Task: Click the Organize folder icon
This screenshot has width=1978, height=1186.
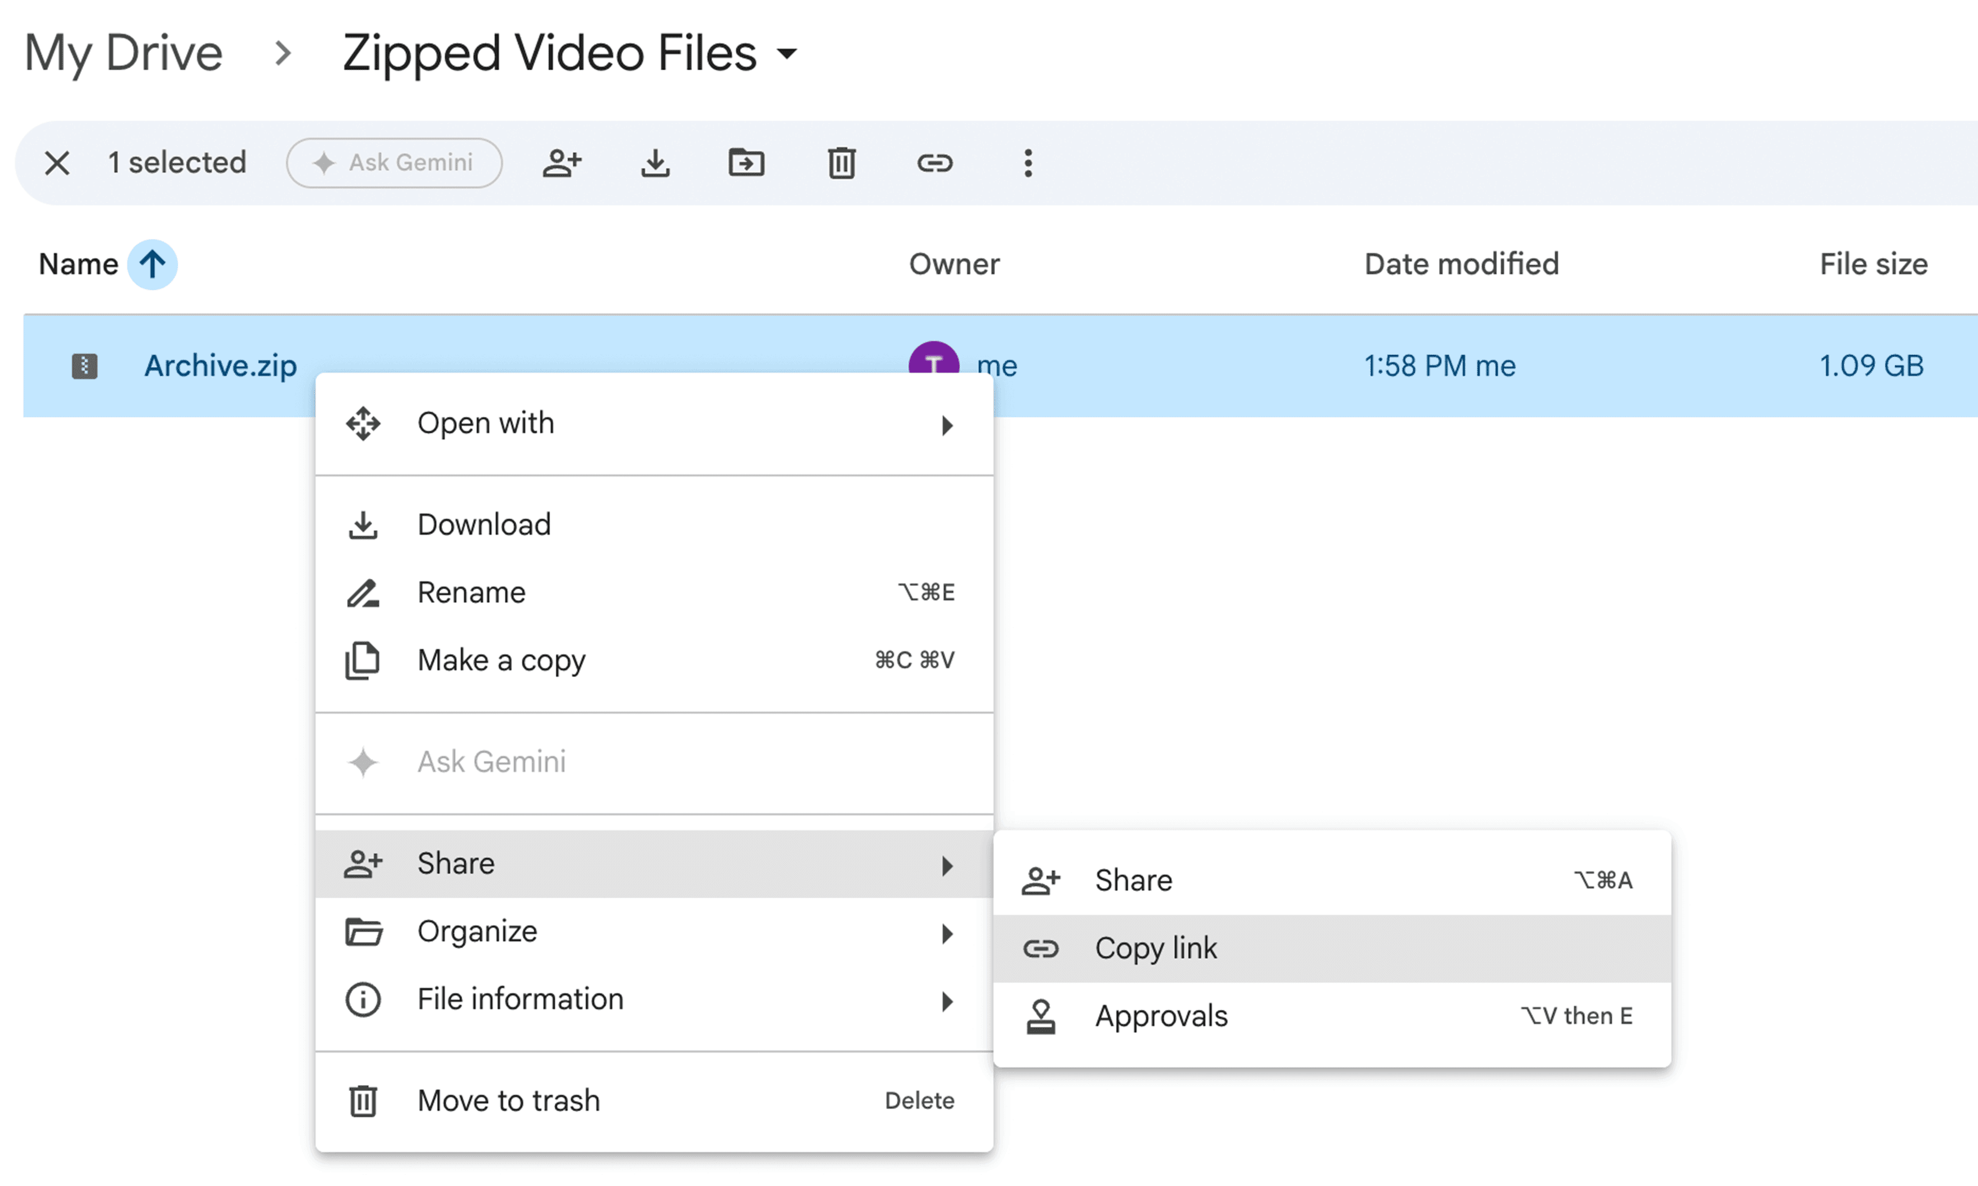Action: pos(363,932)
